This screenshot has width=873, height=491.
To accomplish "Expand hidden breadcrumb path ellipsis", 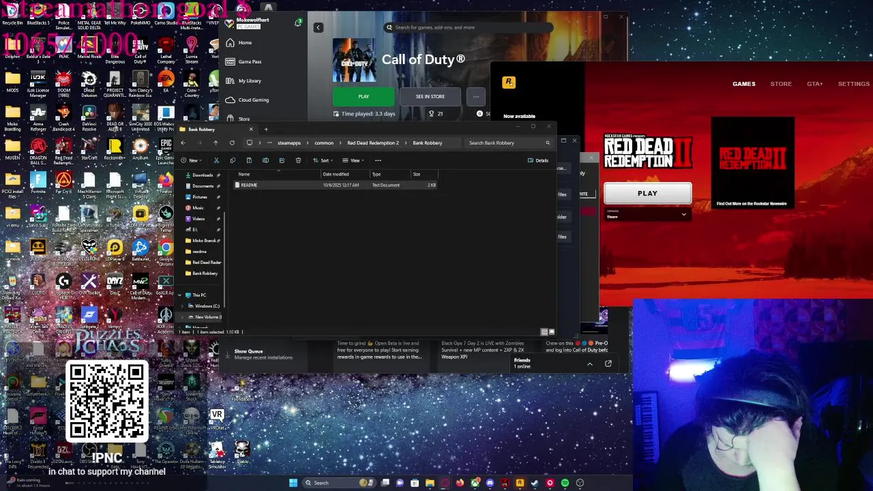I will click(x=270, y=143).
